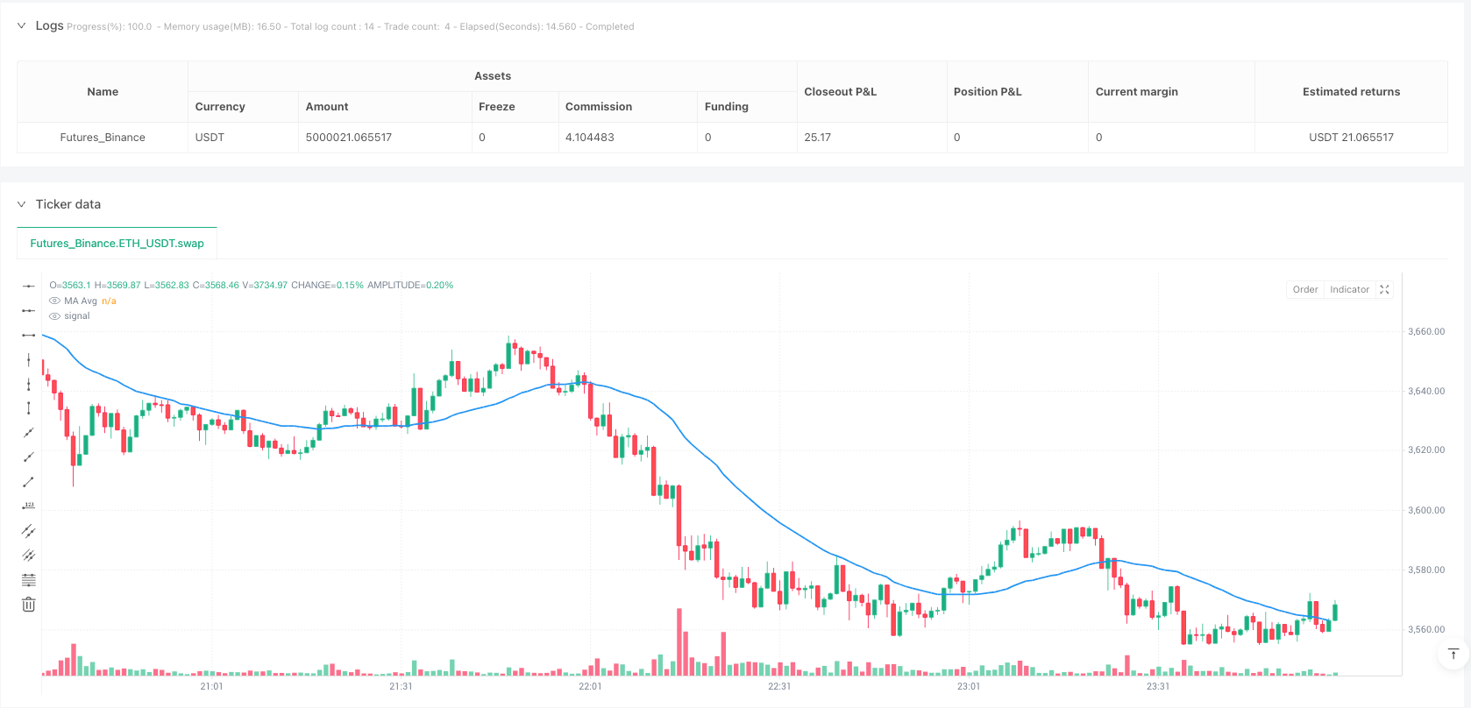1471x708 pixels.
Task: Hide the signal indicator with eye icon
Action: point(55,316)
